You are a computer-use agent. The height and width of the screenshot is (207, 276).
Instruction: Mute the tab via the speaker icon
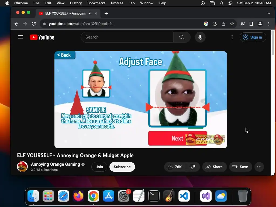tap(90, 13)
